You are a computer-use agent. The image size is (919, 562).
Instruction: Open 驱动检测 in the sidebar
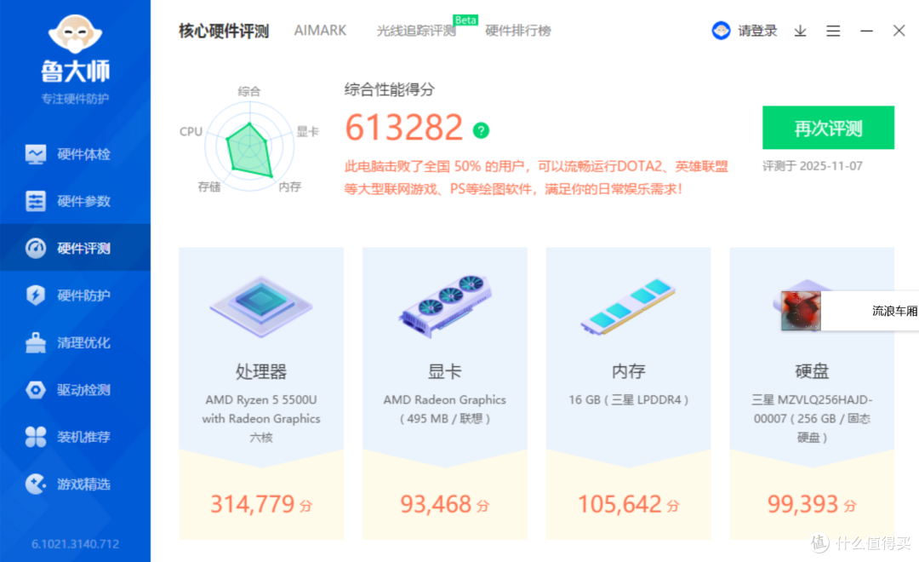[x=75, y=389]
